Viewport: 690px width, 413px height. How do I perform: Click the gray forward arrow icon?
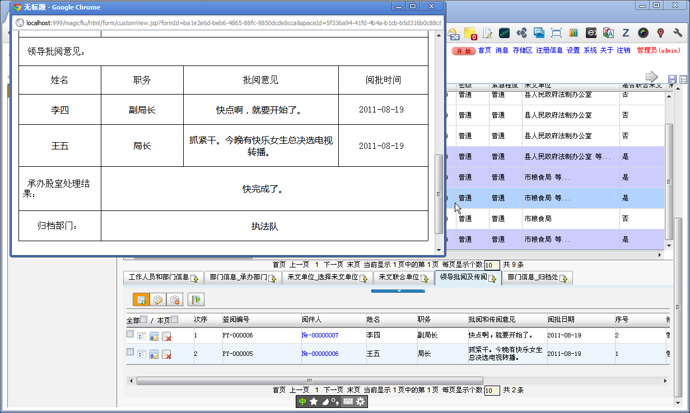tap(651, 76)
